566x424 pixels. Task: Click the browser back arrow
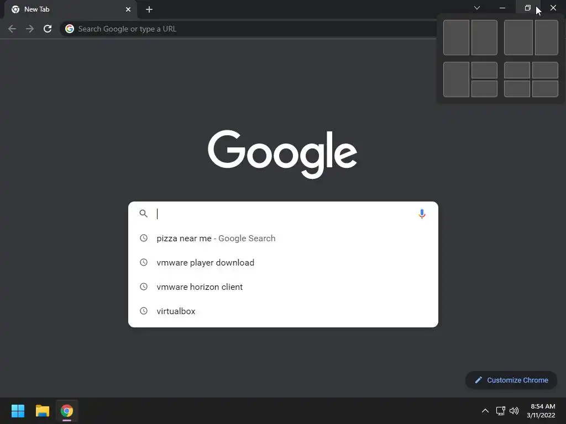click(12, 29)
